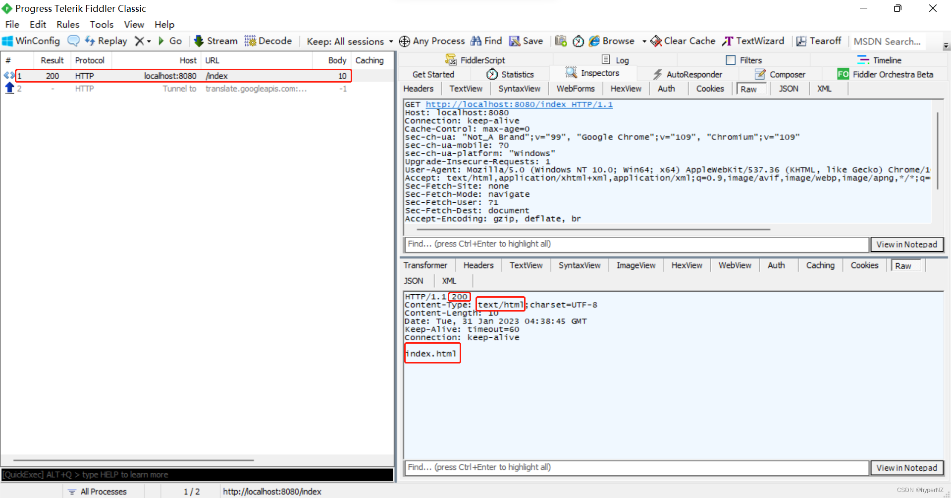The image size is (951, 498).
Task: Click response View in Notepad button
Action: point(907,468)
